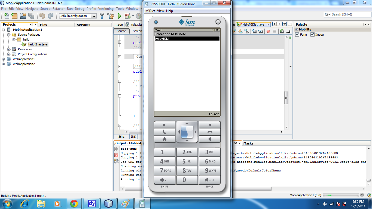Click the home key on emulator keypad

coord(164,139)
